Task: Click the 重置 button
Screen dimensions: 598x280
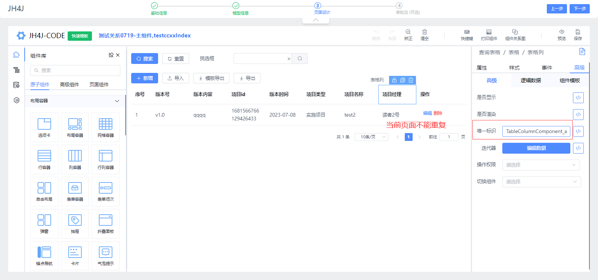Action: click(176, 59)
